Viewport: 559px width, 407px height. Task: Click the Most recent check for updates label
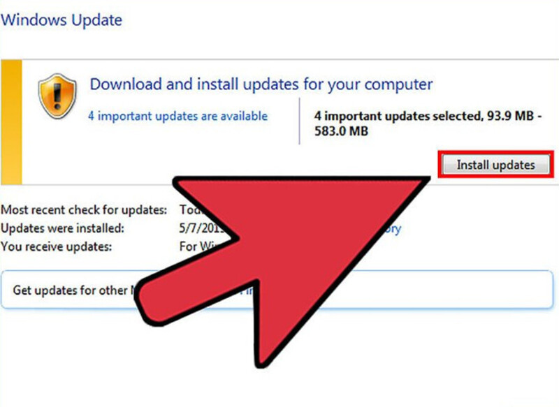pyautogui.click(x=84, y=209)
